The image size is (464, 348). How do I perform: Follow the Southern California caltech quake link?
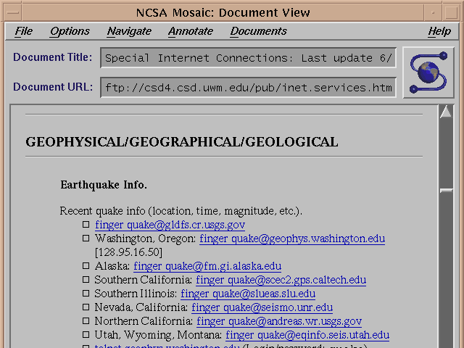tap(281, 280)
